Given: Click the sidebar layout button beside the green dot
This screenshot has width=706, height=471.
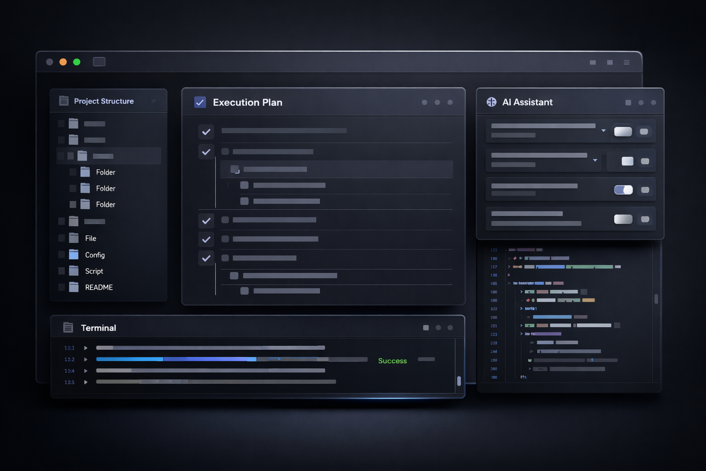Looking at the screenshot, I should click(99, 62).
